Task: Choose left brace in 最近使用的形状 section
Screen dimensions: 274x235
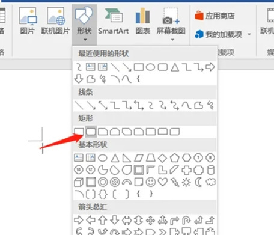Action: (138, 79)
